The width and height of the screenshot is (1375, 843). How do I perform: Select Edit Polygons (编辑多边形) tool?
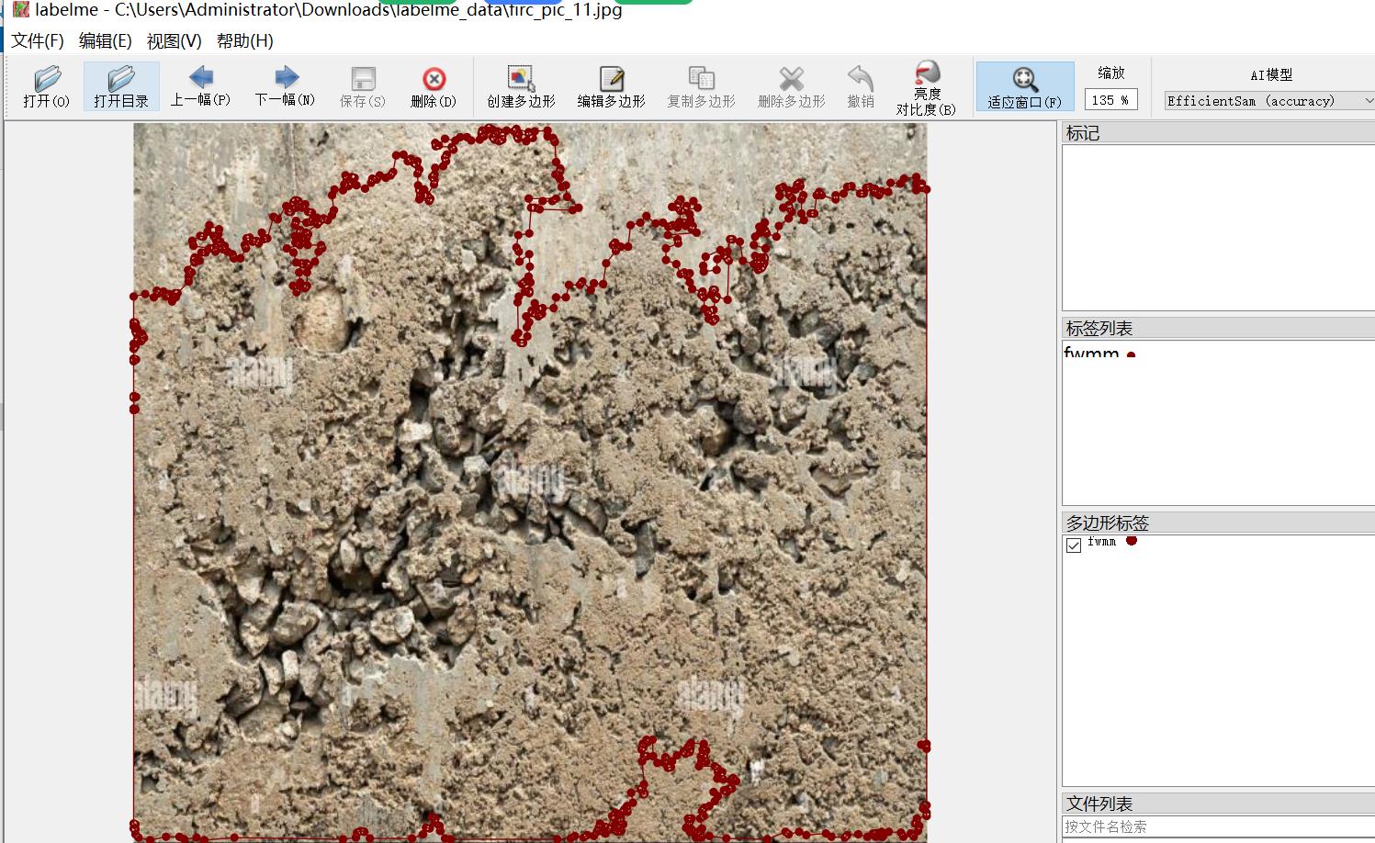611,87
